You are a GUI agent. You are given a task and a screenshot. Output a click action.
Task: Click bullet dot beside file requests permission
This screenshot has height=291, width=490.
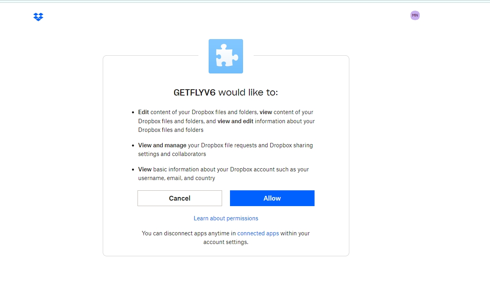coord(133,146)
